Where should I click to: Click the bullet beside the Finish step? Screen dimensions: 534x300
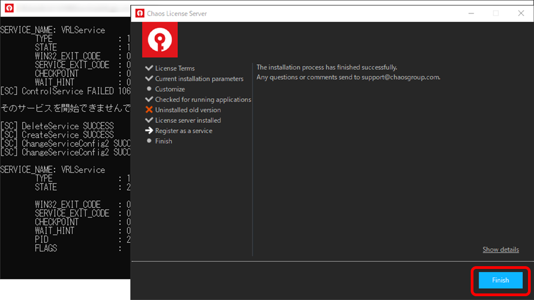[149, 141]
